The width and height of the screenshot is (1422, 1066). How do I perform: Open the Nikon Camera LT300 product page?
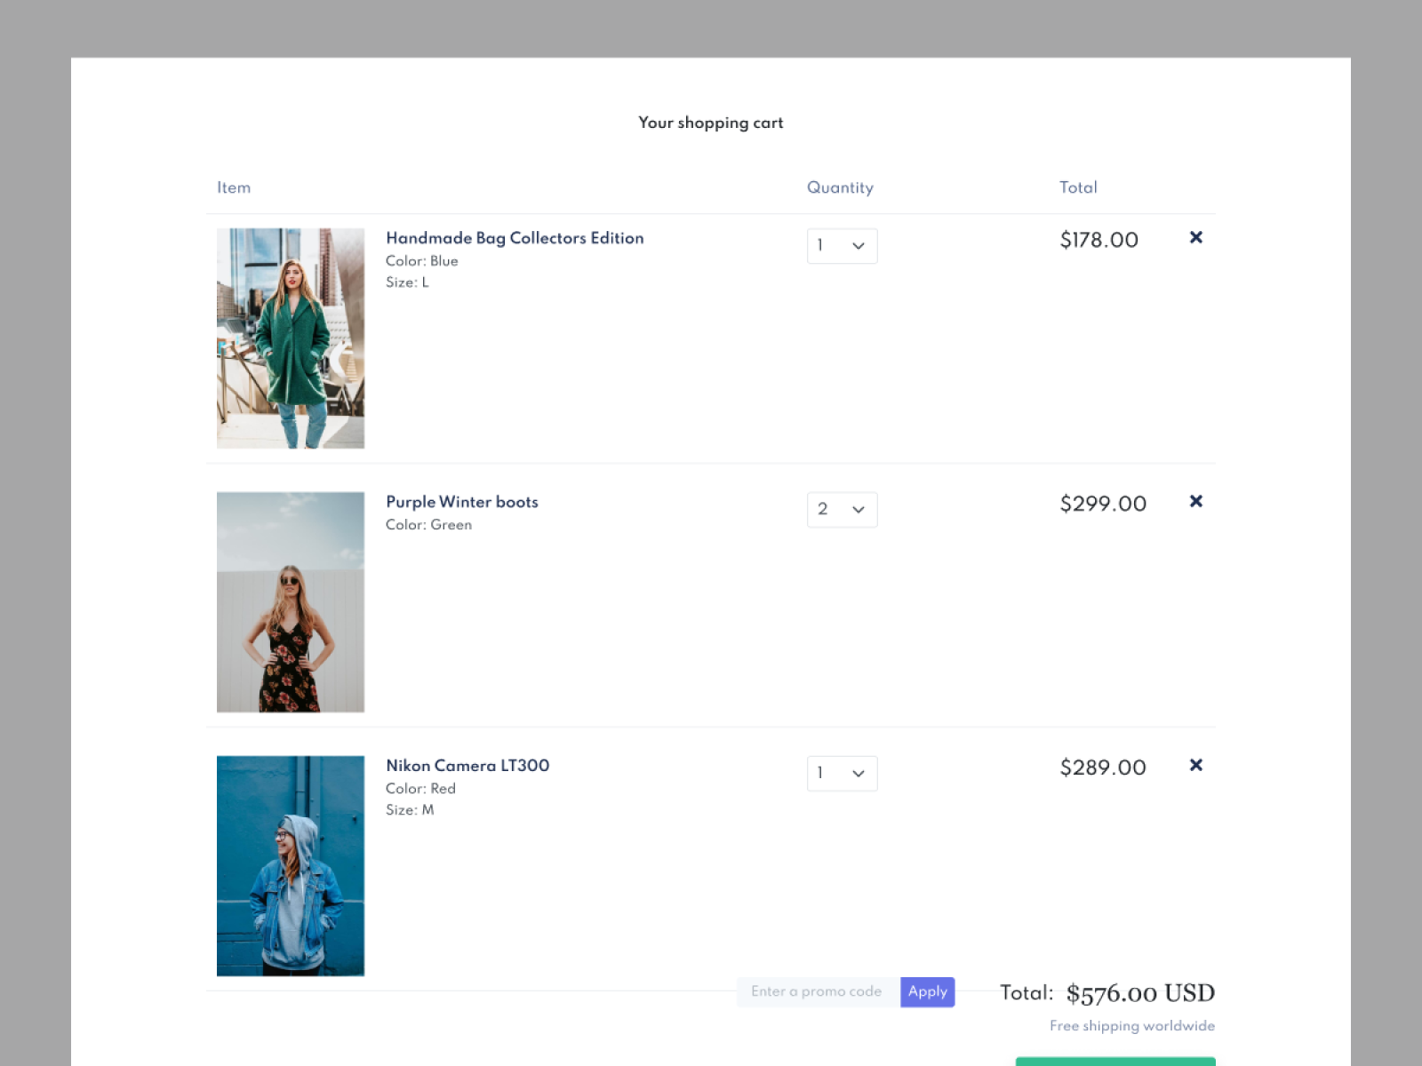[x=467, y=766]
